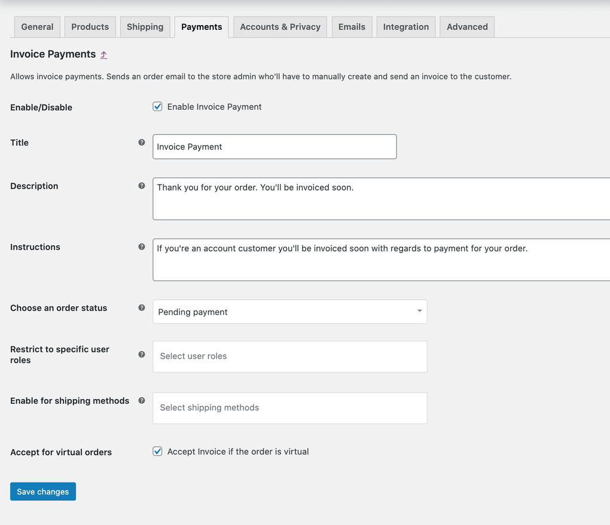The width and height of the screenshot is (610, 525).
Task: Click help icon for Enable for shipping methods
Action: point(142,400)
